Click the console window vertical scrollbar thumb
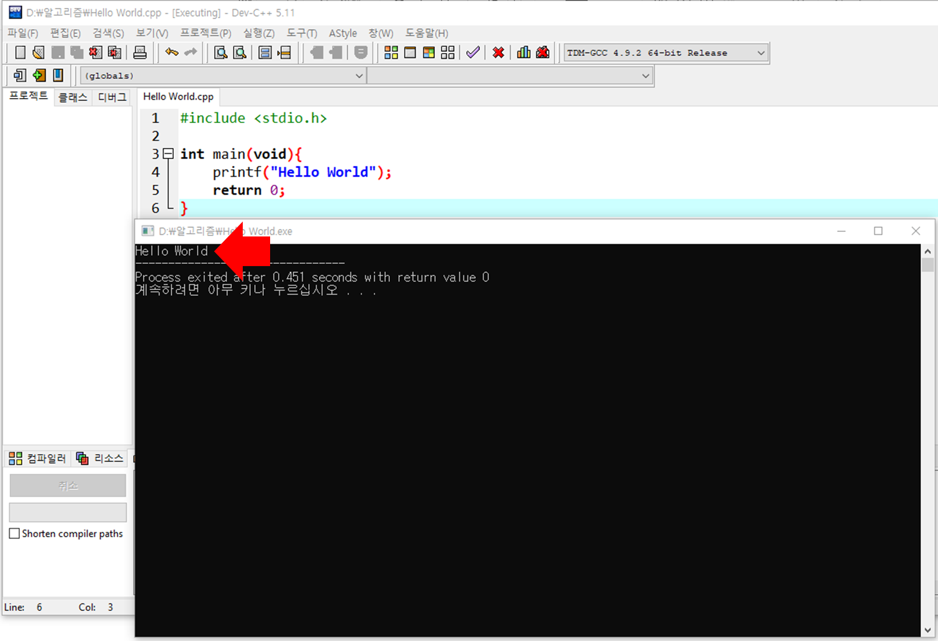Screen dimensions: 938x641 [x=928, y=264]
